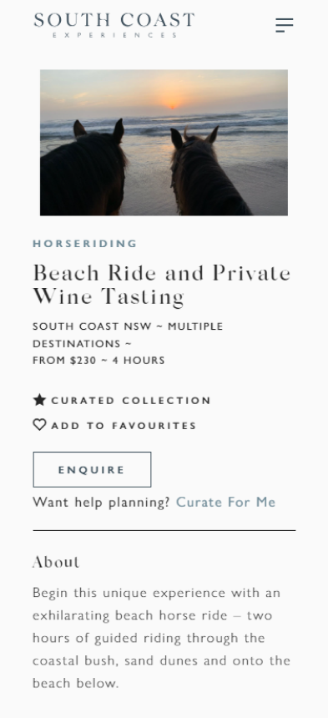Click the About description paragraph
Image resolution: width=328 pixels, height=718 pixels.
(161, 637)
